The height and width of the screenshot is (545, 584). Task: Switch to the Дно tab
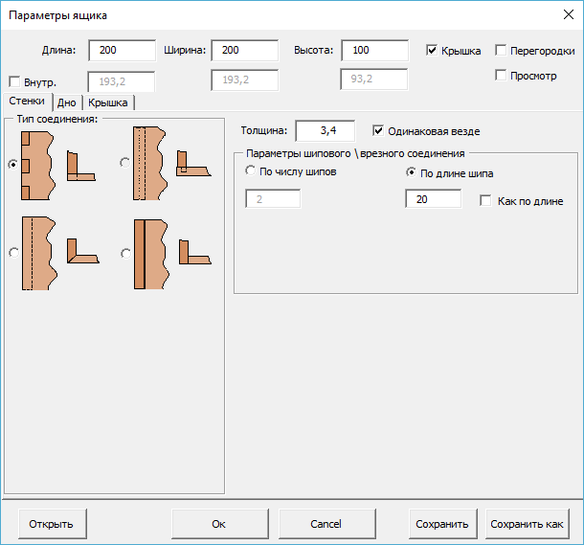point(67,102)
